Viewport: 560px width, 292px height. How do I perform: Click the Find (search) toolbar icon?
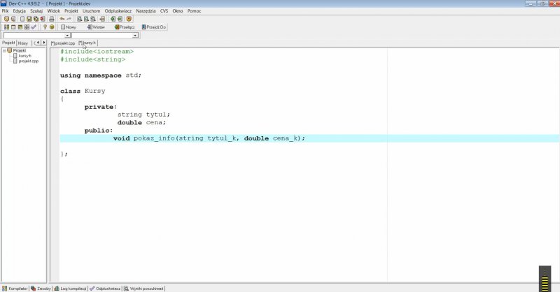pyautogui.click(x=80, y=19)
